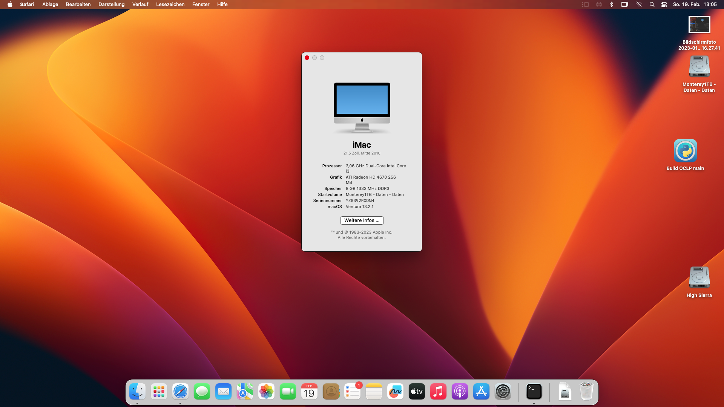Click the date and time clock
The width and height of the screenshot is (724, 407).
pos(695,5)
